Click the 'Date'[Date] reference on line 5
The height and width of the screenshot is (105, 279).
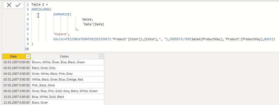93,24
